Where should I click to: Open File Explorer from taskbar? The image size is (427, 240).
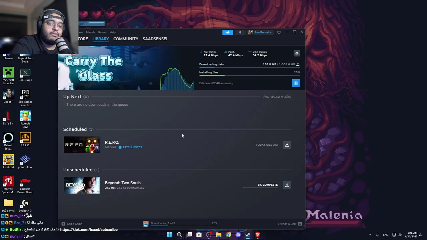coord(219,235)
